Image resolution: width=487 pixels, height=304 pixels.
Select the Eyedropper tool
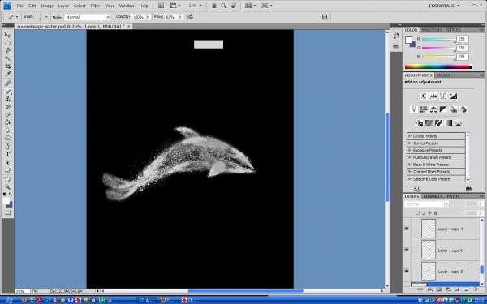(7, 75)
